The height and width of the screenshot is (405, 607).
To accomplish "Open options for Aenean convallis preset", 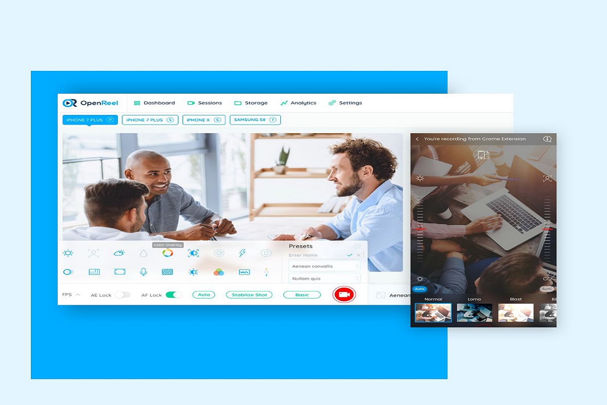I will tap(358, 266).
